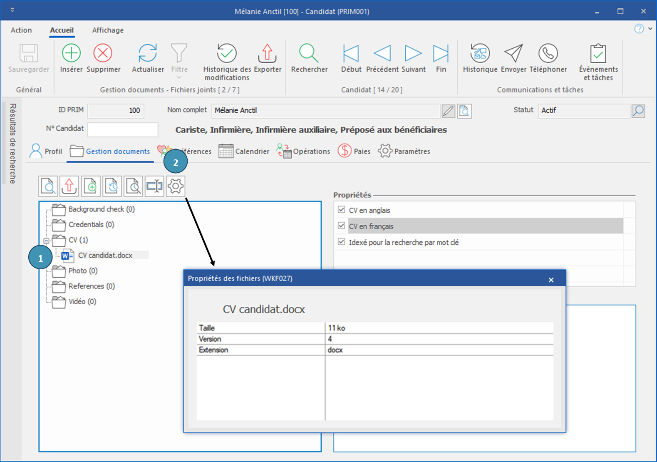The width and height of the screenshot is (657, 462).
Task: Click the Téléphoner icon
Action: coord(548,53)
